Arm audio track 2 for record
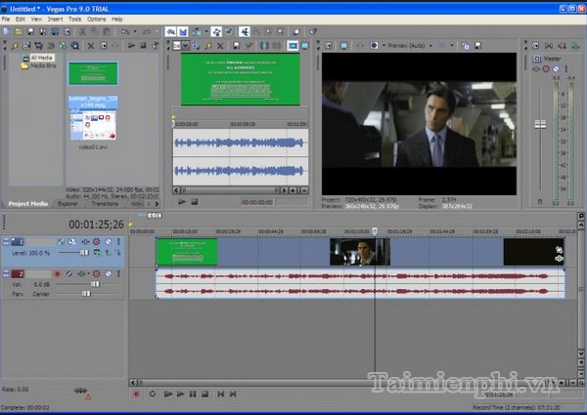This screenshot has width=587, height=415. 59,274
